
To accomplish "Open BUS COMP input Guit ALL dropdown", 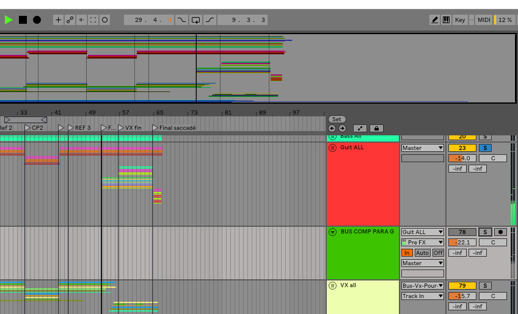I will point(423,232).
